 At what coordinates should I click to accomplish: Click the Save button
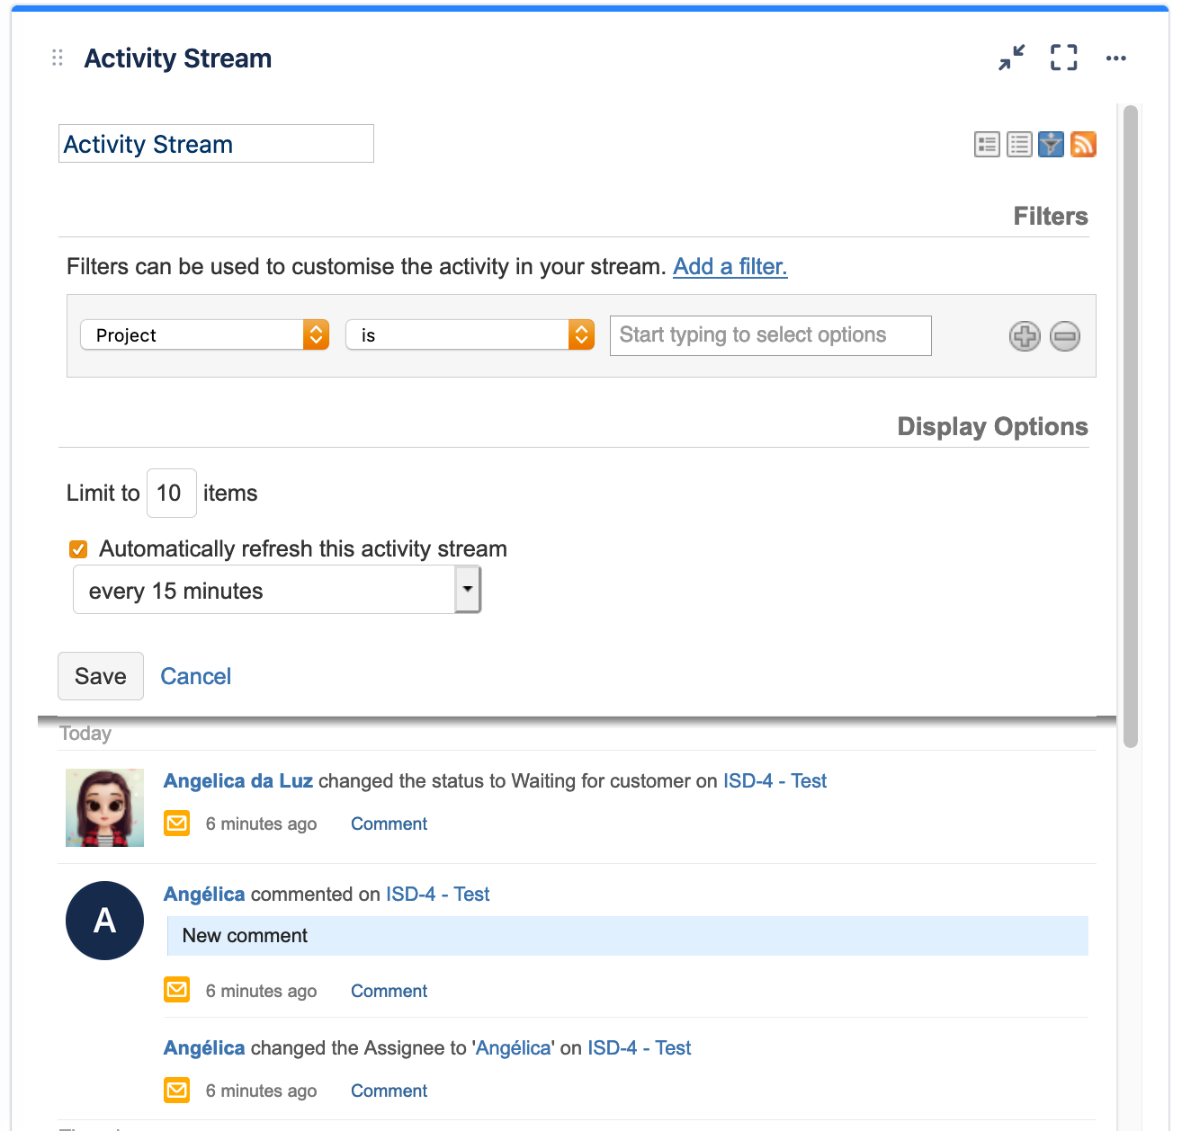pos(100,676)
